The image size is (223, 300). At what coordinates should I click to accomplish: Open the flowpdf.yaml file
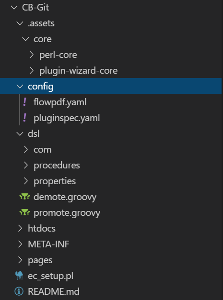(60, 102)
